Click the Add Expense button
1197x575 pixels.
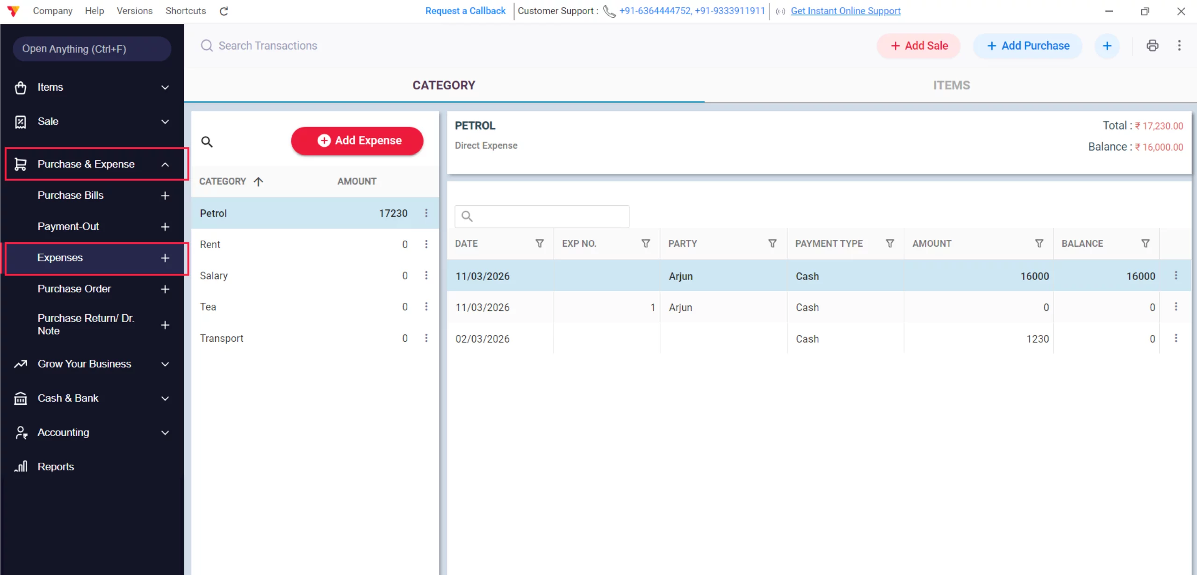tap(357, 140)
